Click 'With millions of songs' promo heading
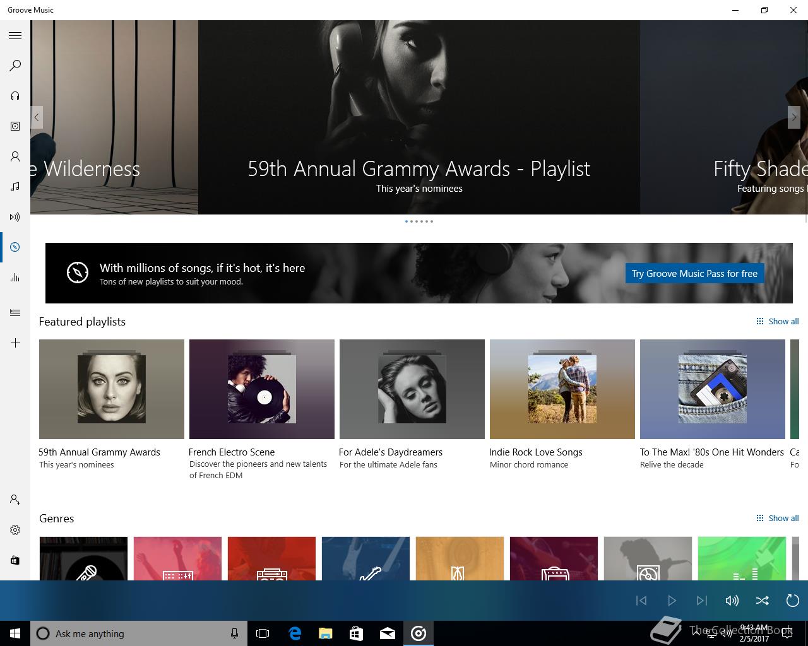The image size is (808, 646). tap(202, 268)
